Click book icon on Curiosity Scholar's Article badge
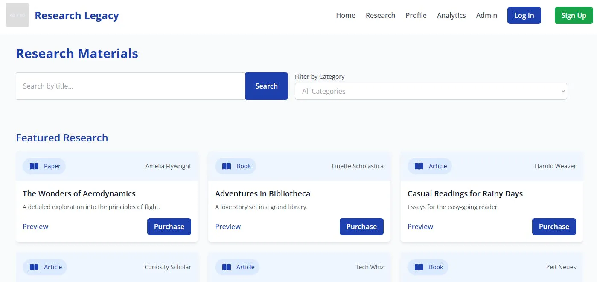 pyautogui.click(x=34, y=267)
